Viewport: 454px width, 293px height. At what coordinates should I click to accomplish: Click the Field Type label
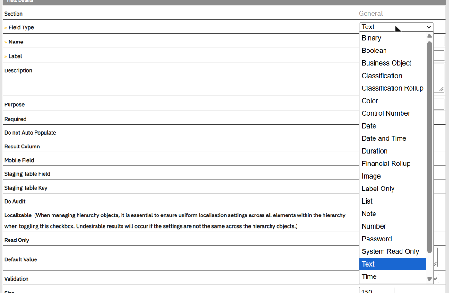[21, 27]
